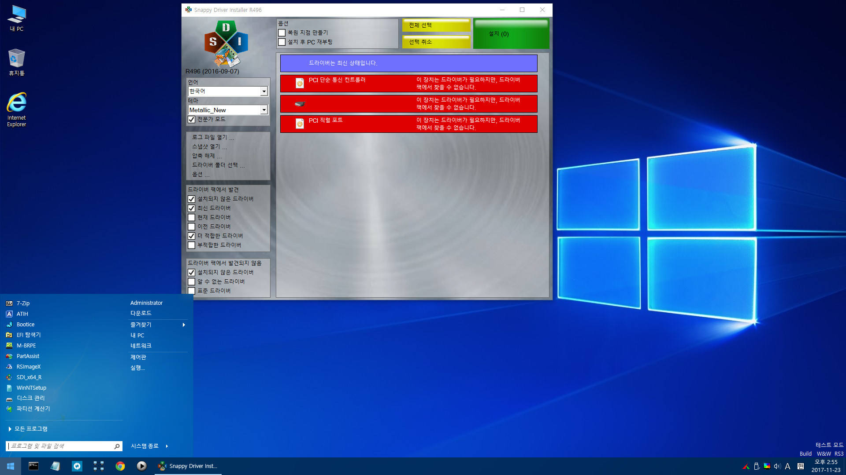This screenshot has height=475, width=846.
Task: Open the blue circular-arrow taskbar icon
Action: (x=77, y=466)
